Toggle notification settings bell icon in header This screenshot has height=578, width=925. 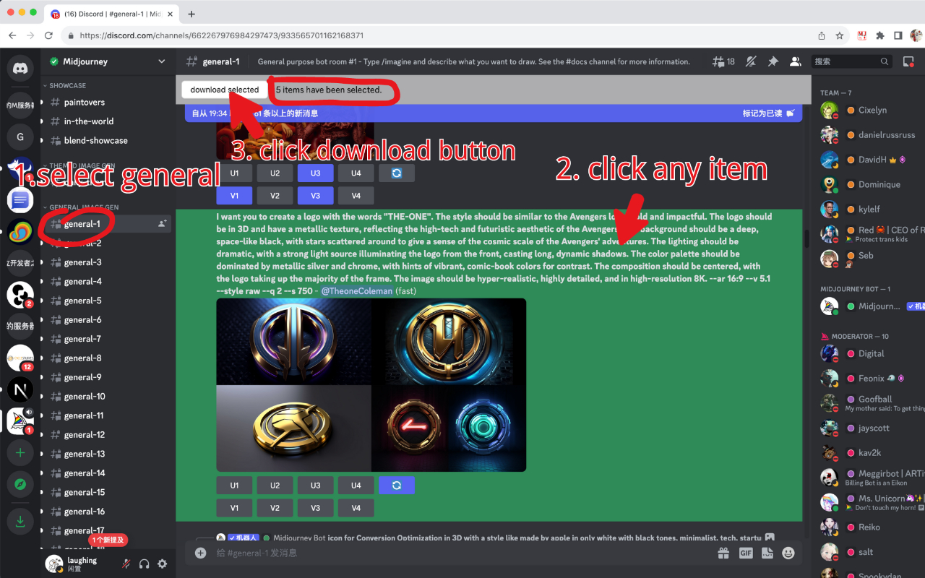click(752, 61)
